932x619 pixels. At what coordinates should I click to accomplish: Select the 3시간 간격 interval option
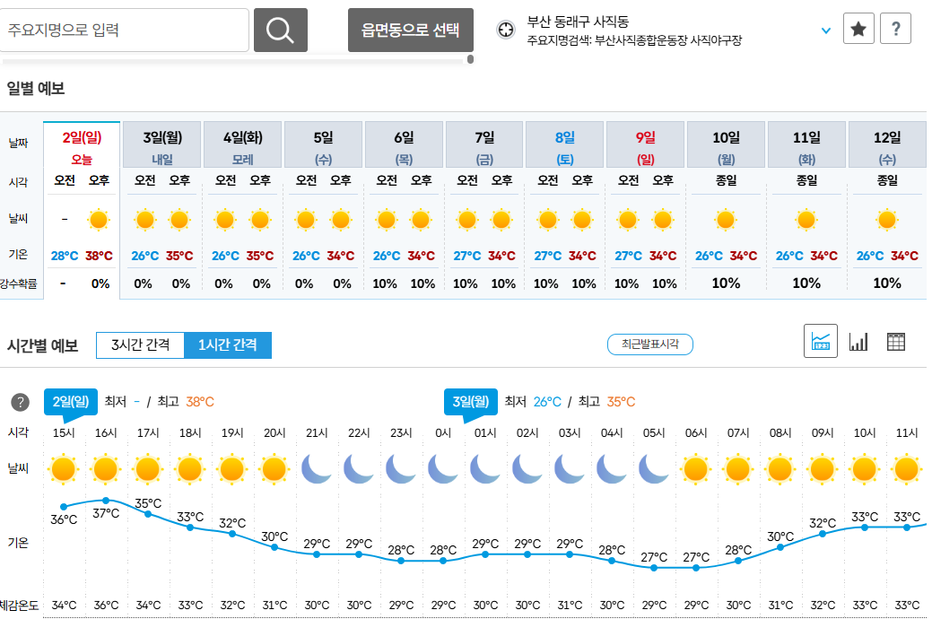pos(140,344)
